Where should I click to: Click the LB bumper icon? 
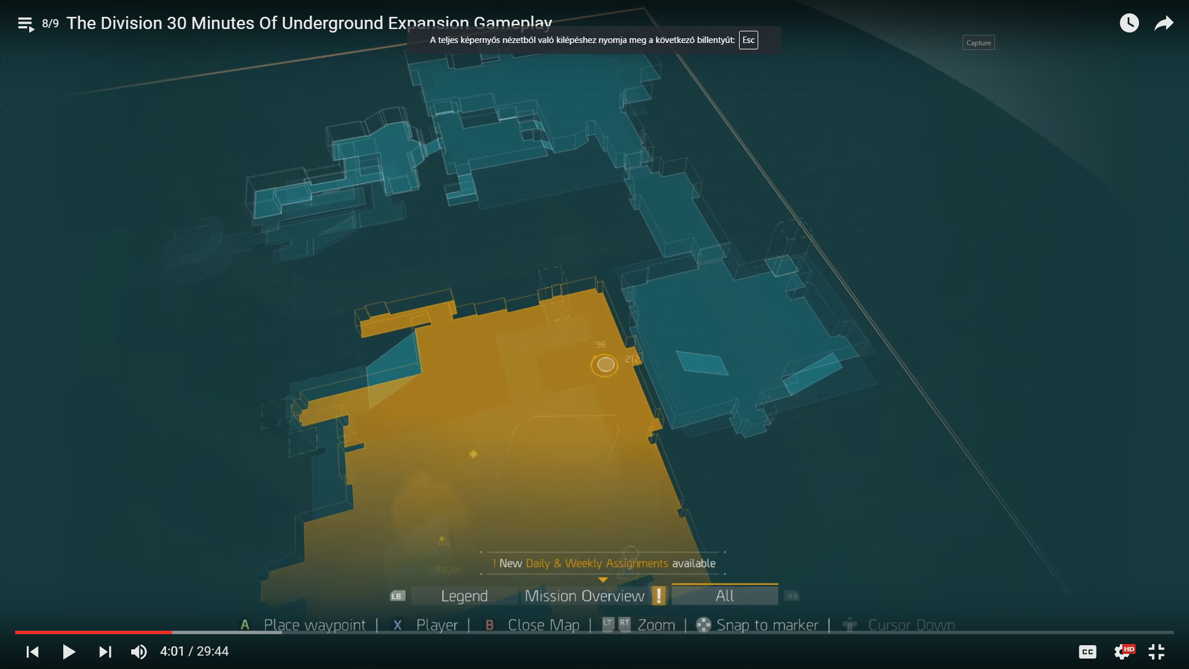tap(397, 596)
